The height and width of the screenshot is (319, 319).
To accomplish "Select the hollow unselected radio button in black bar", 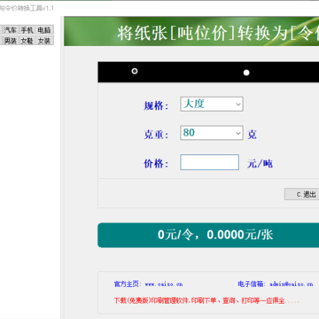I will point(135,71).
